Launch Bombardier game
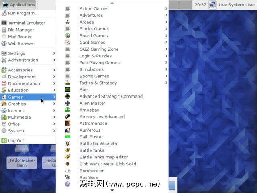 112,171
